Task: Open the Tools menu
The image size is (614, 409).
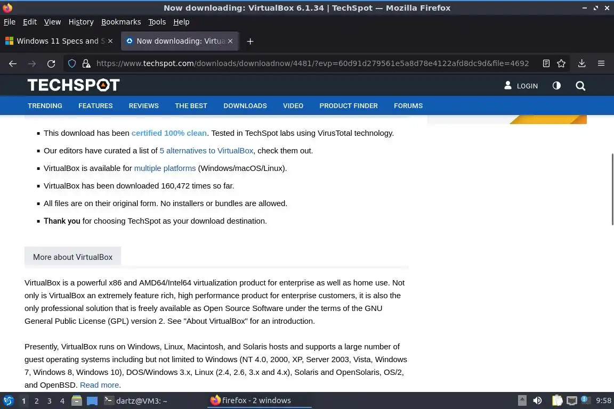Action: pos(157,22)
